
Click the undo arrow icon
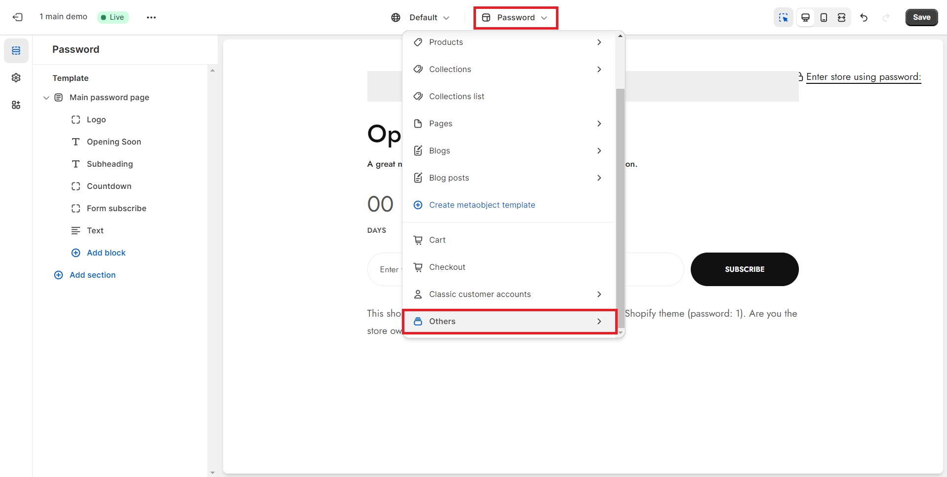click(x=864, y=17)
